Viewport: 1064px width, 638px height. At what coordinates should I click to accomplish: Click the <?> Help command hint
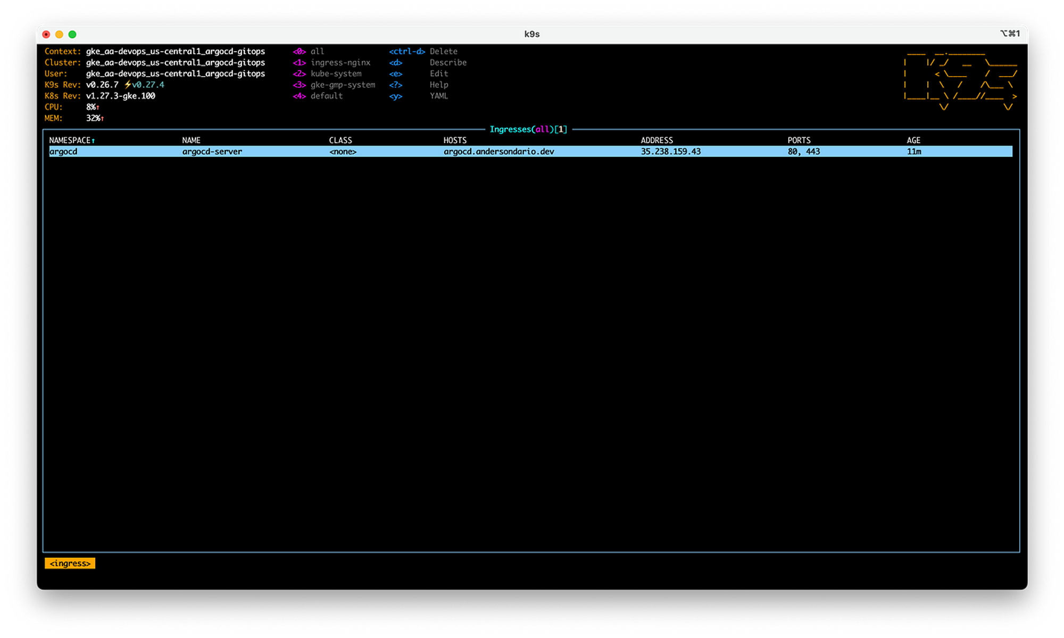[x=418, y=85]
